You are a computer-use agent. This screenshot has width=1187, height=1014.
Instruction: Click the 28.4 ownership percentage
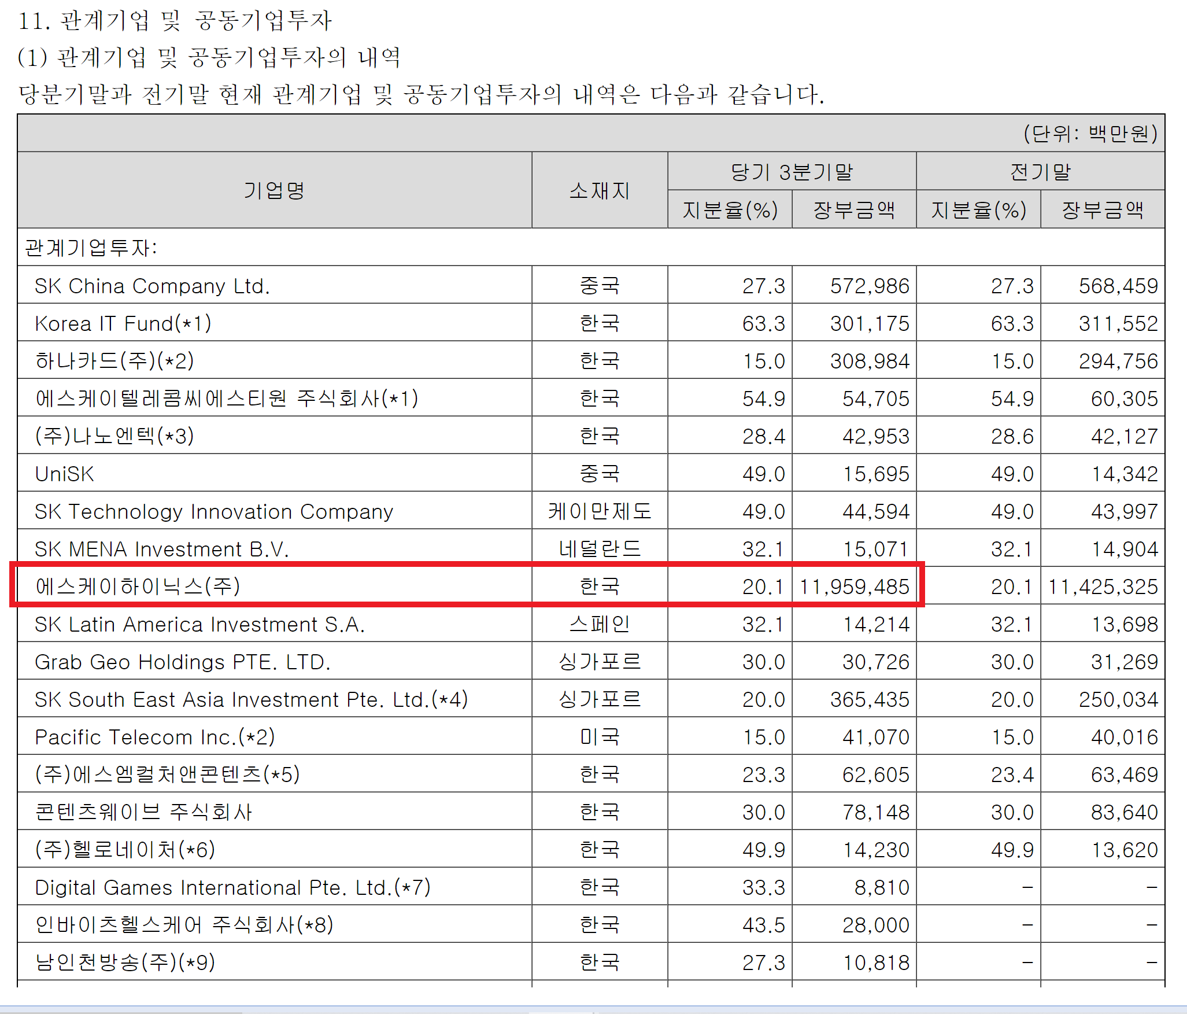(x=764, y=436)
